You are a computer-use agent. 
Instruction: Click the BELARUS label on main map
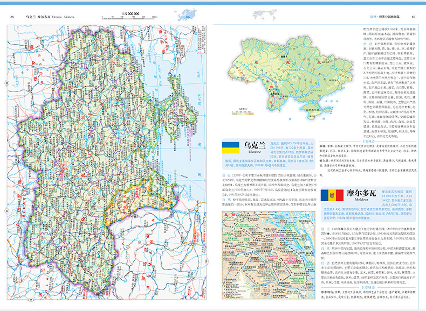click(25, 203)
